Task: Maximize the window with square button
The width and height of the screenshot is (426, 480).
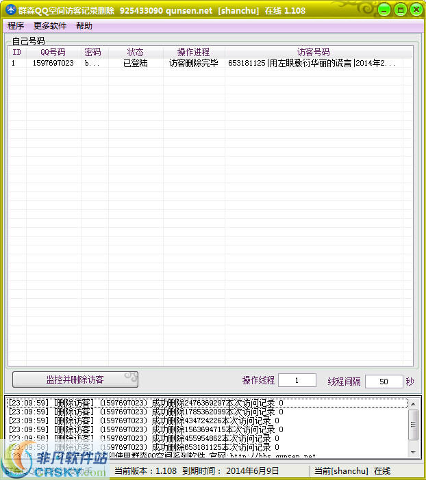Action: 400,10
